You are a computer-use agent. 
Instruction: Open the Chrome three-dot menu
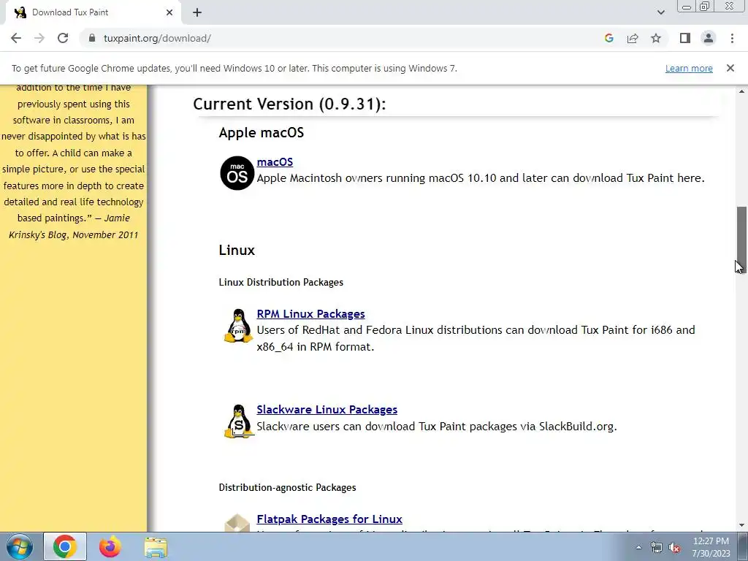point(732,38)
